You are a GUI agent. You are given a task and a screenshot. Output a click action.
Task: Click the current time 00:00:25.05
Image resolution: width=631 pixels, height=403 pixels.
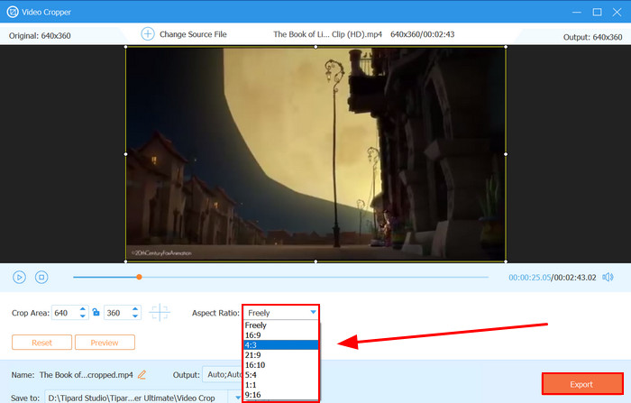[x=529, y=278]
